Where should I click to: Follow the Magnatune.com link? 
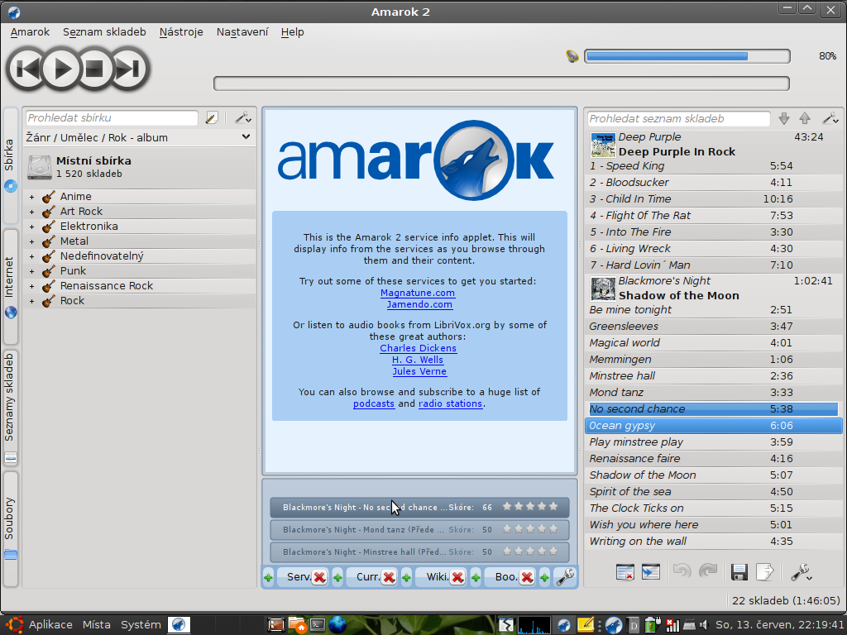418,293
